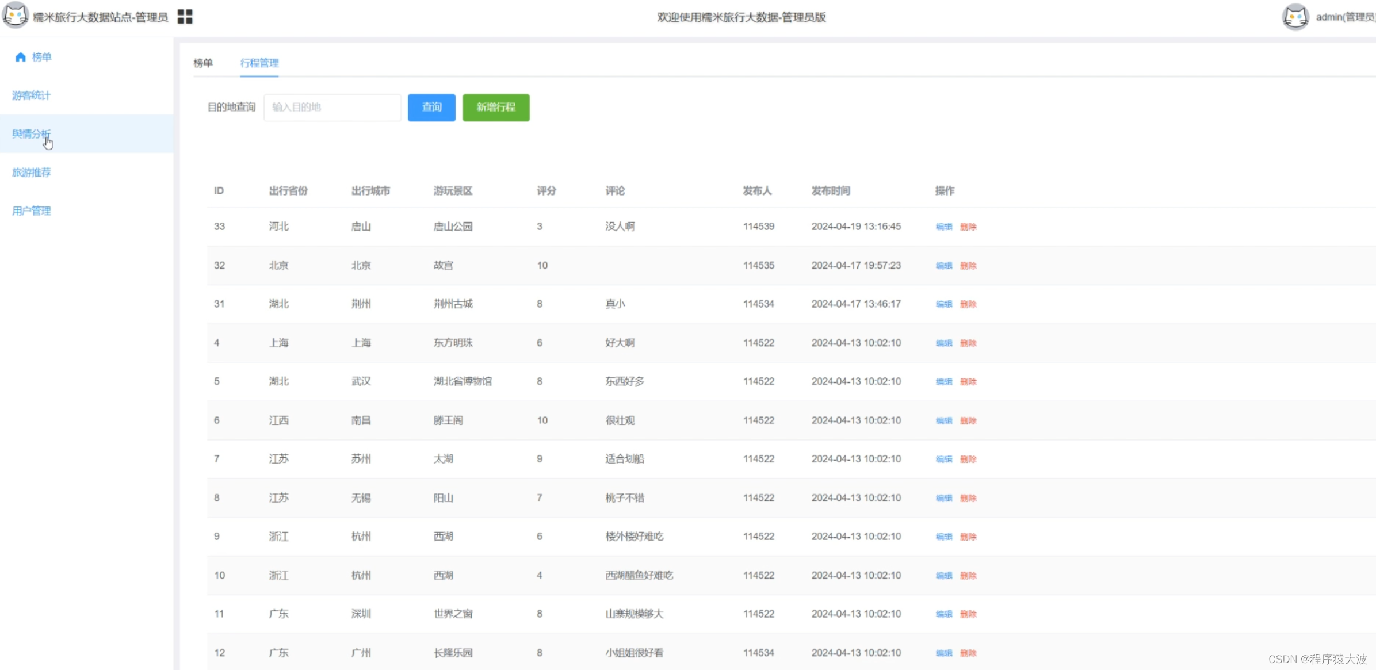Click the grid menu icon in header

pyautogui.click(x=185, y=17)
